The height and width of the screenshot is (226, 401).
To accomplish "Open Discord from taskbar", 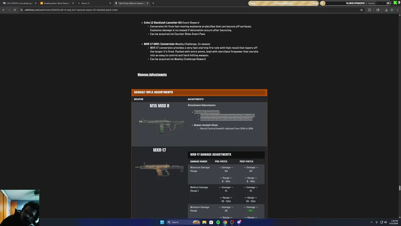I will coord(239,222).
